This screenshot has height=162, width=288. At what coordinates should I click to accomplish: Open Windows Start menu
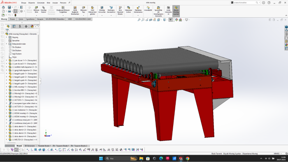pos(101,159)
